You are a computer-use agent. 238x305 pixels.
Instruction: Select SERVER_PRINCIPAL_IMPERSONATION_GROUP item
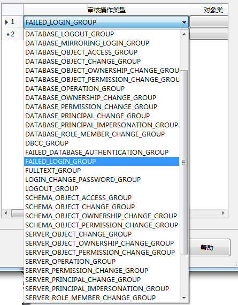(x=102, y=289)
